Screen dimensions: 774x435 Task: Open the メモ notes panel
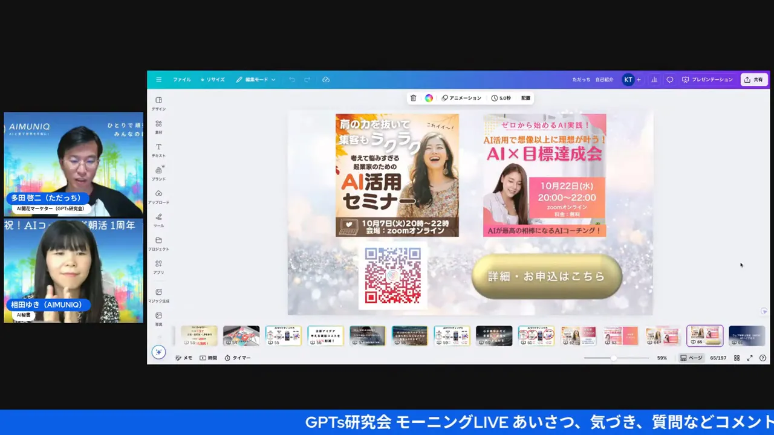184,358
